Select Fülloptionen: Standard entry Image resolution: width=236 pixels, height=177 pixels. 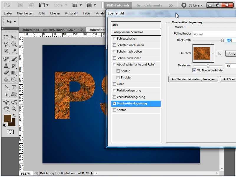136,32
